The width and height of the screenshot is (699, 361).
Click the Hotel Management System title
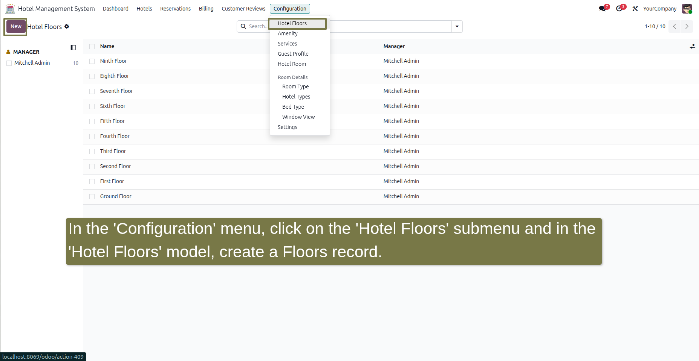click(57, 9)
